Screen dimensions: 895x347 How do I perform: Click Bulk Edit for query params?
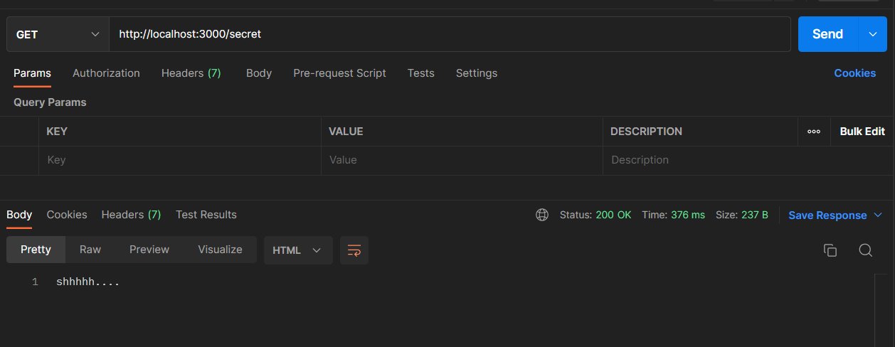[x=862, y=132]
